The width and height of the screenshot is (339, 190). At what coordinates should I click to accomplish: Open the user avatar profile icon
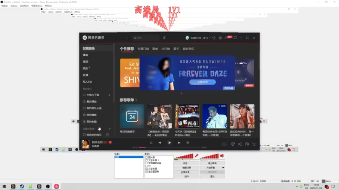tap(187, 38)
